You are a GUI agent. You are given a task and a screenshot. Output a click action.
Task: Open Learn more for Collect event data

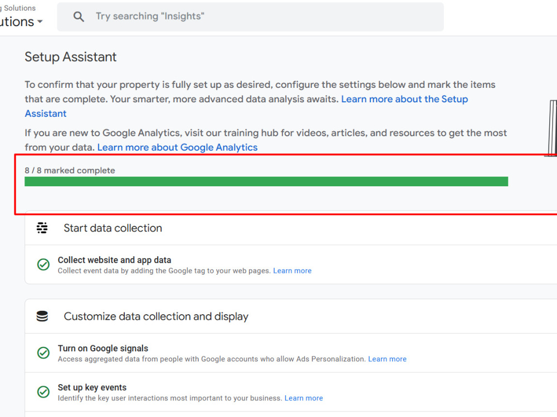tap(292, 271)
